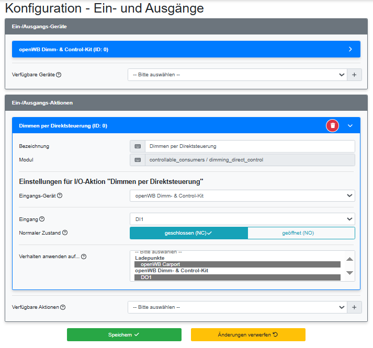
Task: Click Speichern button
Action: 124,335
